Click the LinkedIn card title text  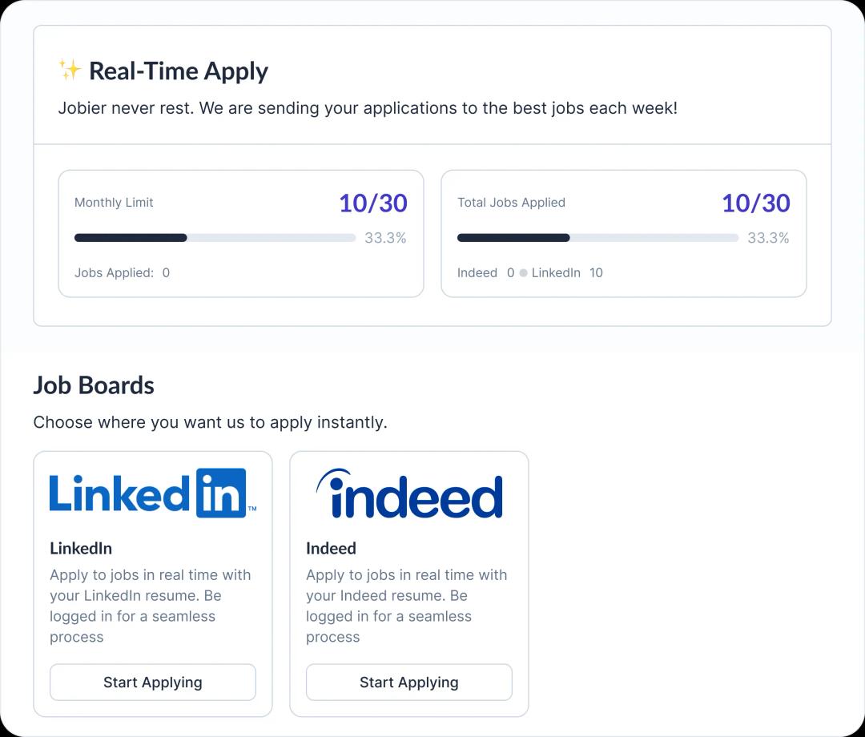(x=81, y=549)
